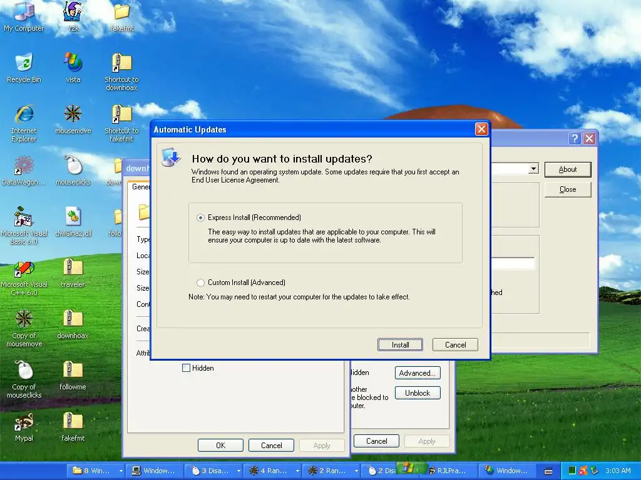Open the DataWagon shortcut icon
641x480 pixels.
coord(24,171)
